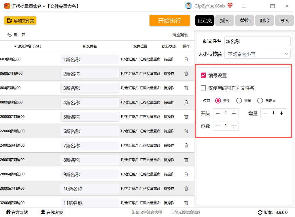Click trash icon for 20000萨阿迪00 row
The width and height of the screenshot is (295, 217).
click(x=186, y=117)
